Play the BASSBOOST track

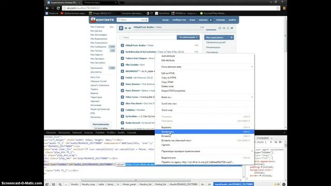pyautogui.click(x=122, y=71)
